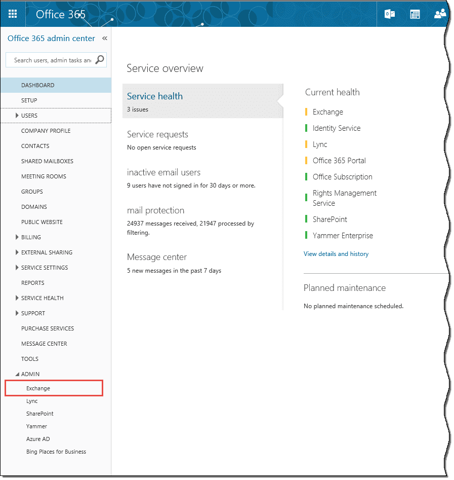This screenshot has height=480, width=454.
Task: Click the Outlook mail icon in top bar
Action: pyautogui.click(x=390, y=14)
